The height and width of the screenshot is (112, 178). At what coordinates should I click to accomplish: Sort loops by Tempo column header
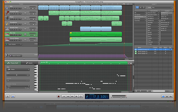[x=155, y=47]
